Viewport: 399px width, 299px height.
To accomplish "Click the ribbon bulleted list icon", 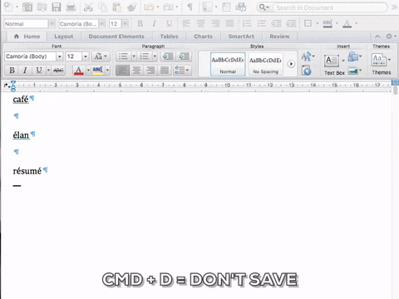I will [x=123, y=56].
